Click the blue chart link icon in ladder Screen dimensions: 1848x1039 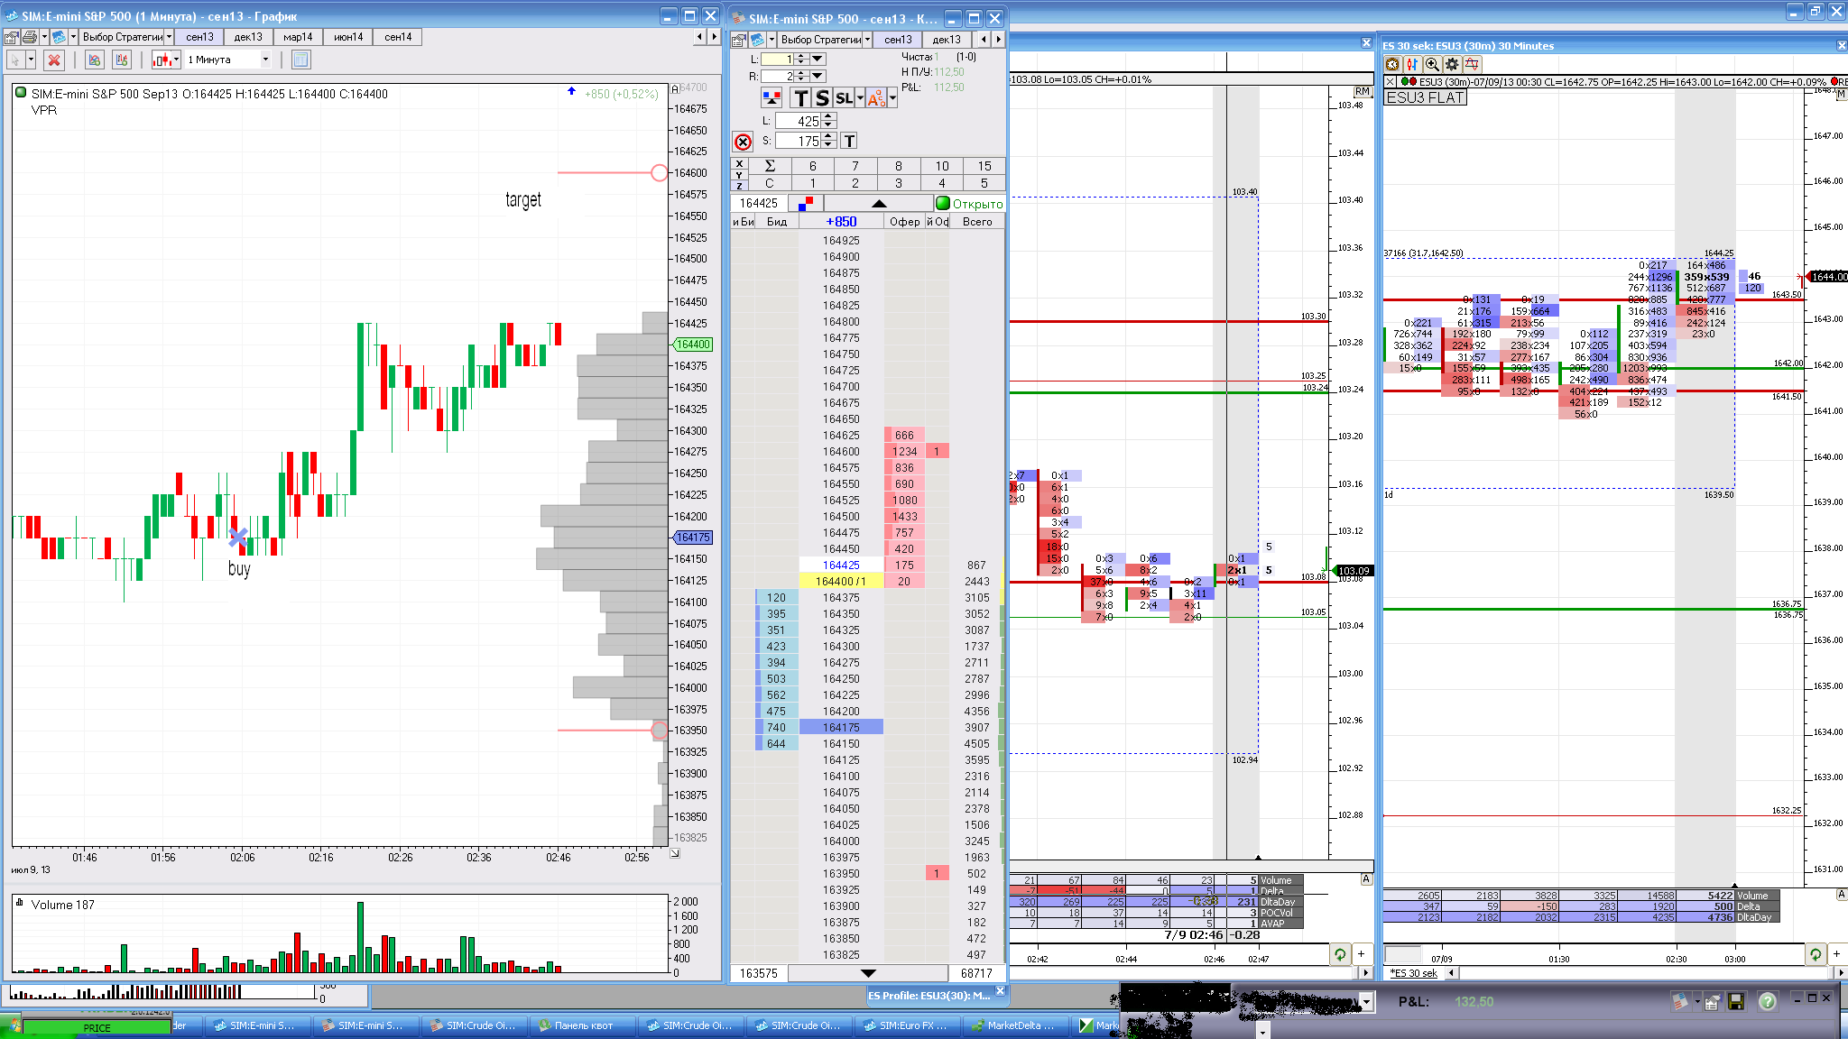[757, 40]
